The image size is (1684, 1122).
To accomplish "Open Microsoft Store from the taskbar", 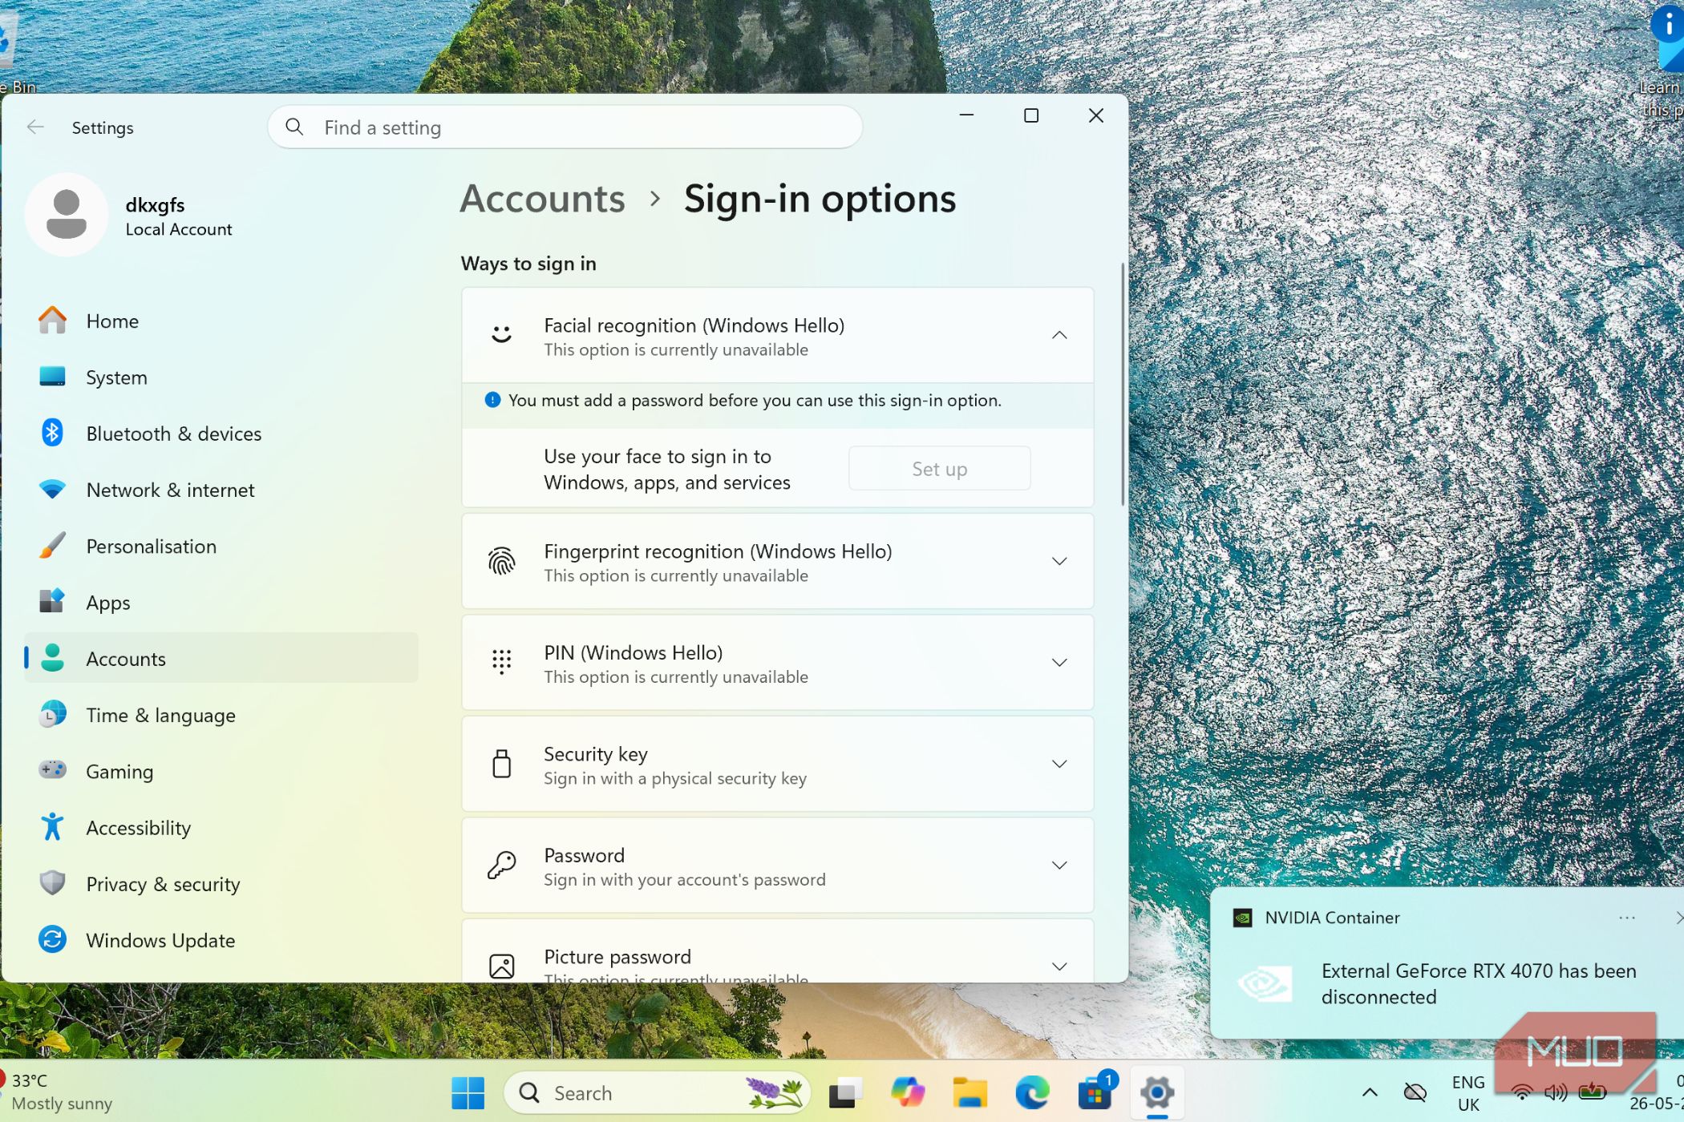I will 1095,1092.
